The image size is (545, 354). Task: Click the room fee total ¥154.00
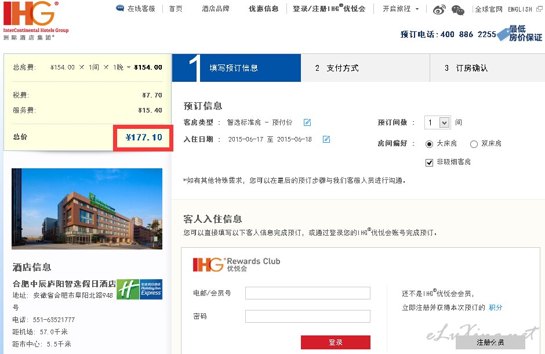point(148,67)
